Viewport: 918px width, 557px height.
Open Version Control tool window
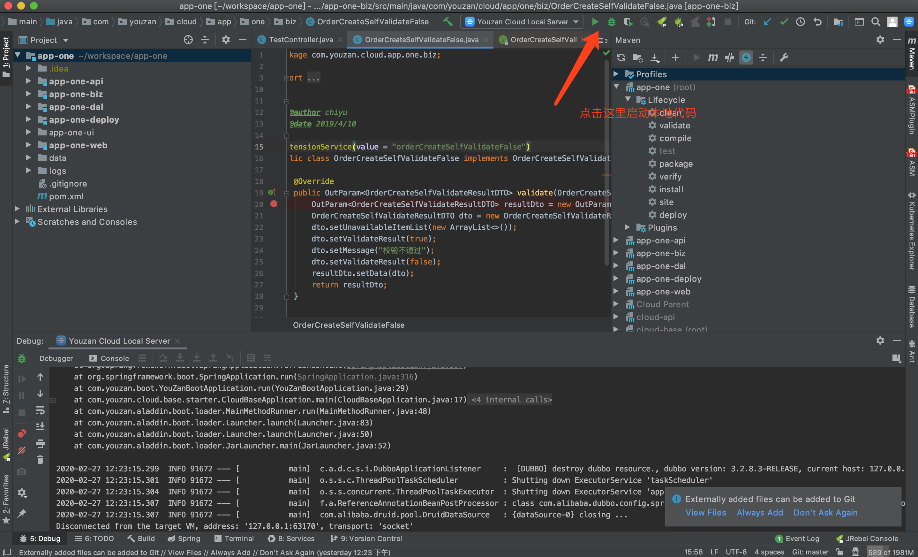click(367, 538)
